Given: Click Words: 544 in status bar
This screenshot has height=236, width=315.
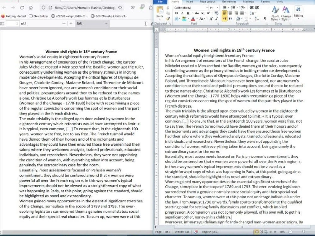Looking at the screenshot, I should coord(182,232).
